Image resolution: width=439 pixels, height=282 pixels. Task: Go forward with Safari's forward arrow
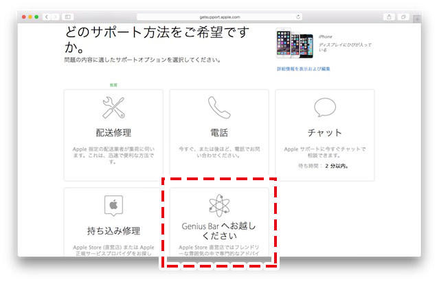[55, 17]
